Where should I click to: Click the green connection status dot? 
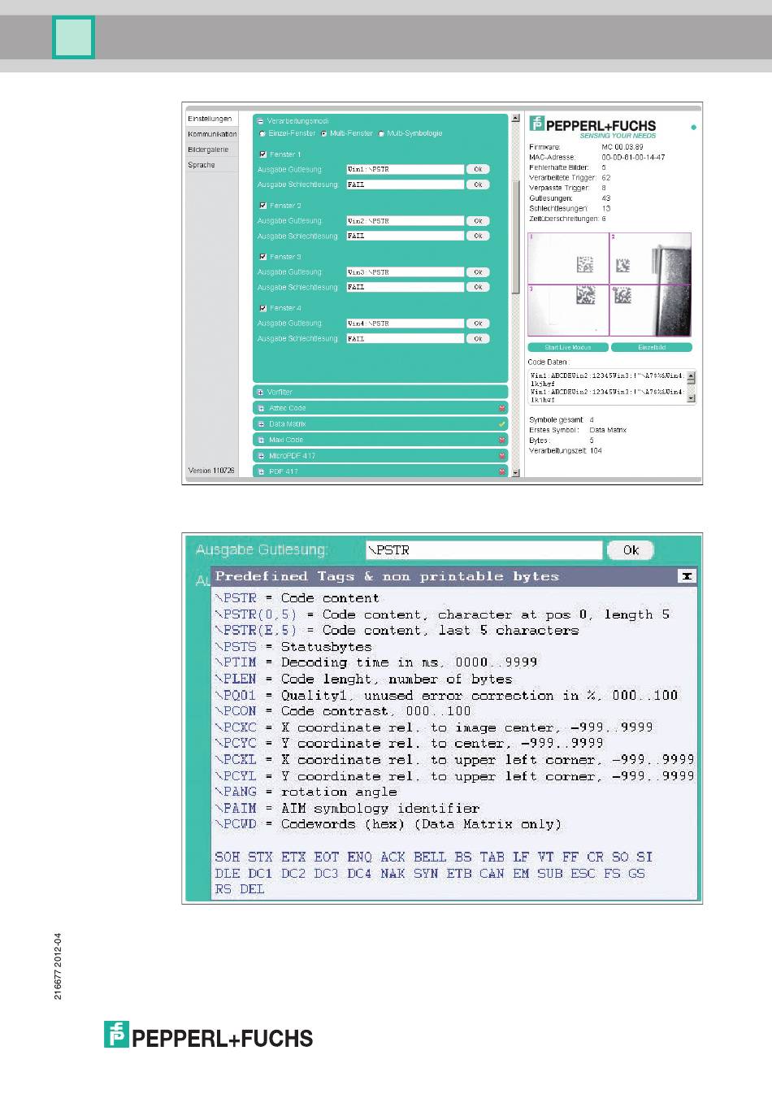(693, 128)
